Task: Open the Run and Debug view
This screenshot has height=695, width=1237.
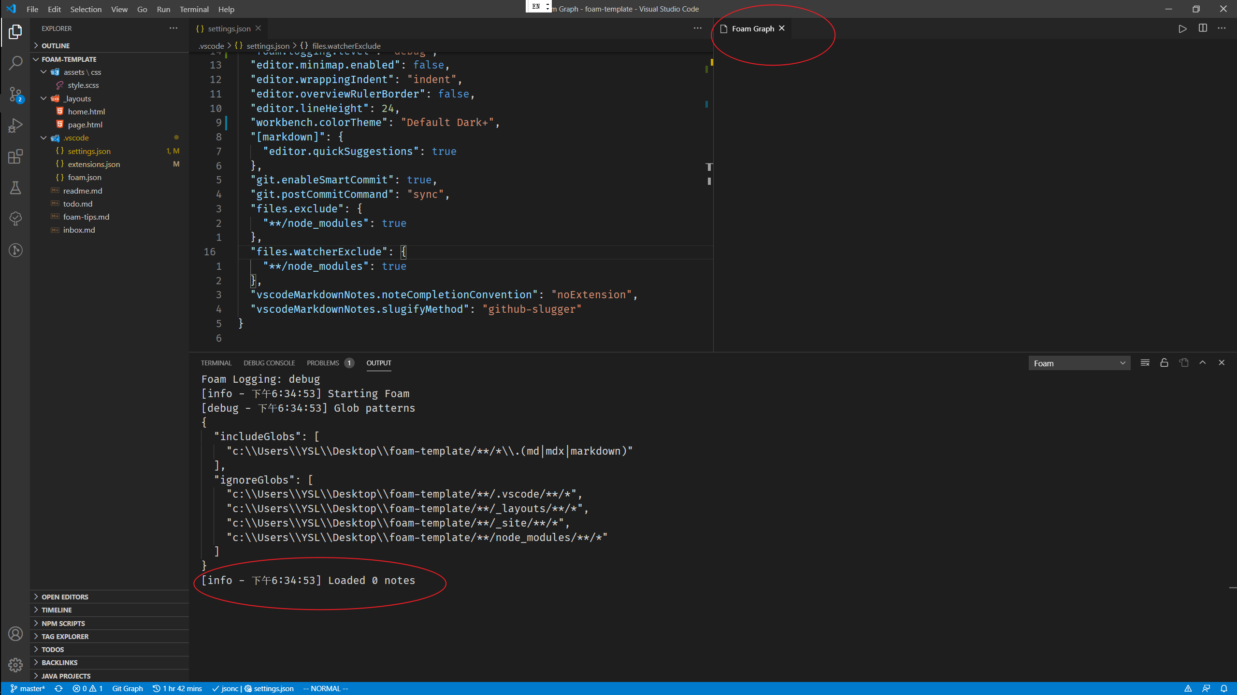Action: pos(15,125)
